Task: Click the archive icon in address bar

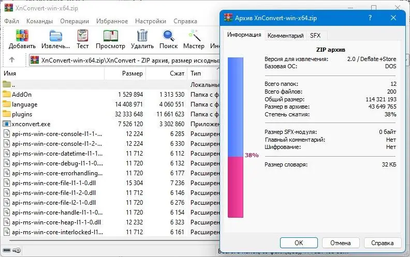Action: 35,60
